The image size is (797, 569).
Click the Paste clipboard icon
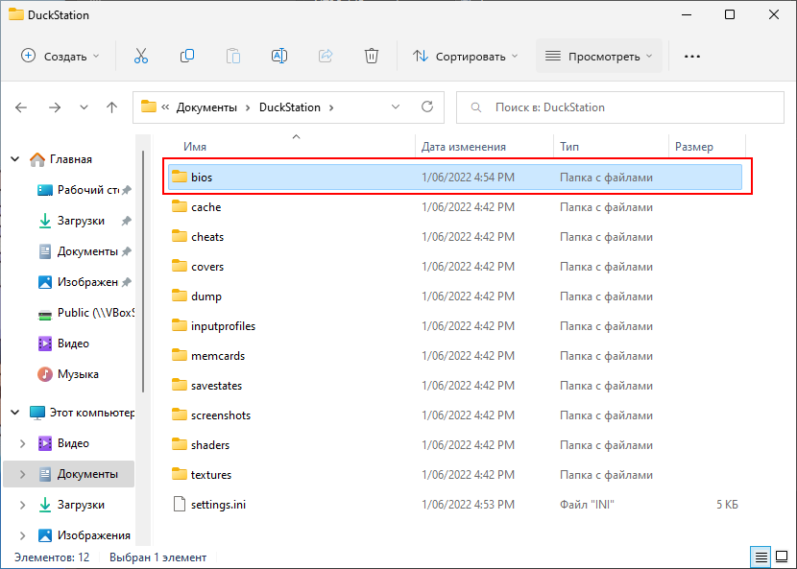click(x=233, y=56)
